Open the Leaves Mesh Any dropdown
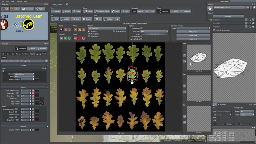Viewport: 256px width, 144px height. [x=24, y=76]
